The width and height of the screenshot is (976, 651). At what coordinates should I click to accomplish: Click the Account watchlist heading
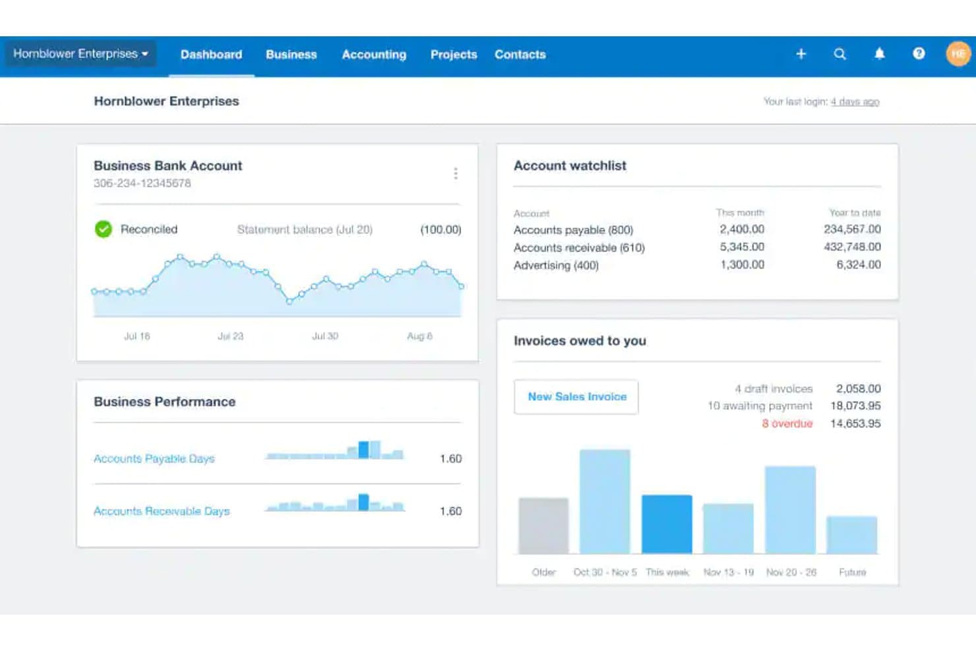[570, 166]
